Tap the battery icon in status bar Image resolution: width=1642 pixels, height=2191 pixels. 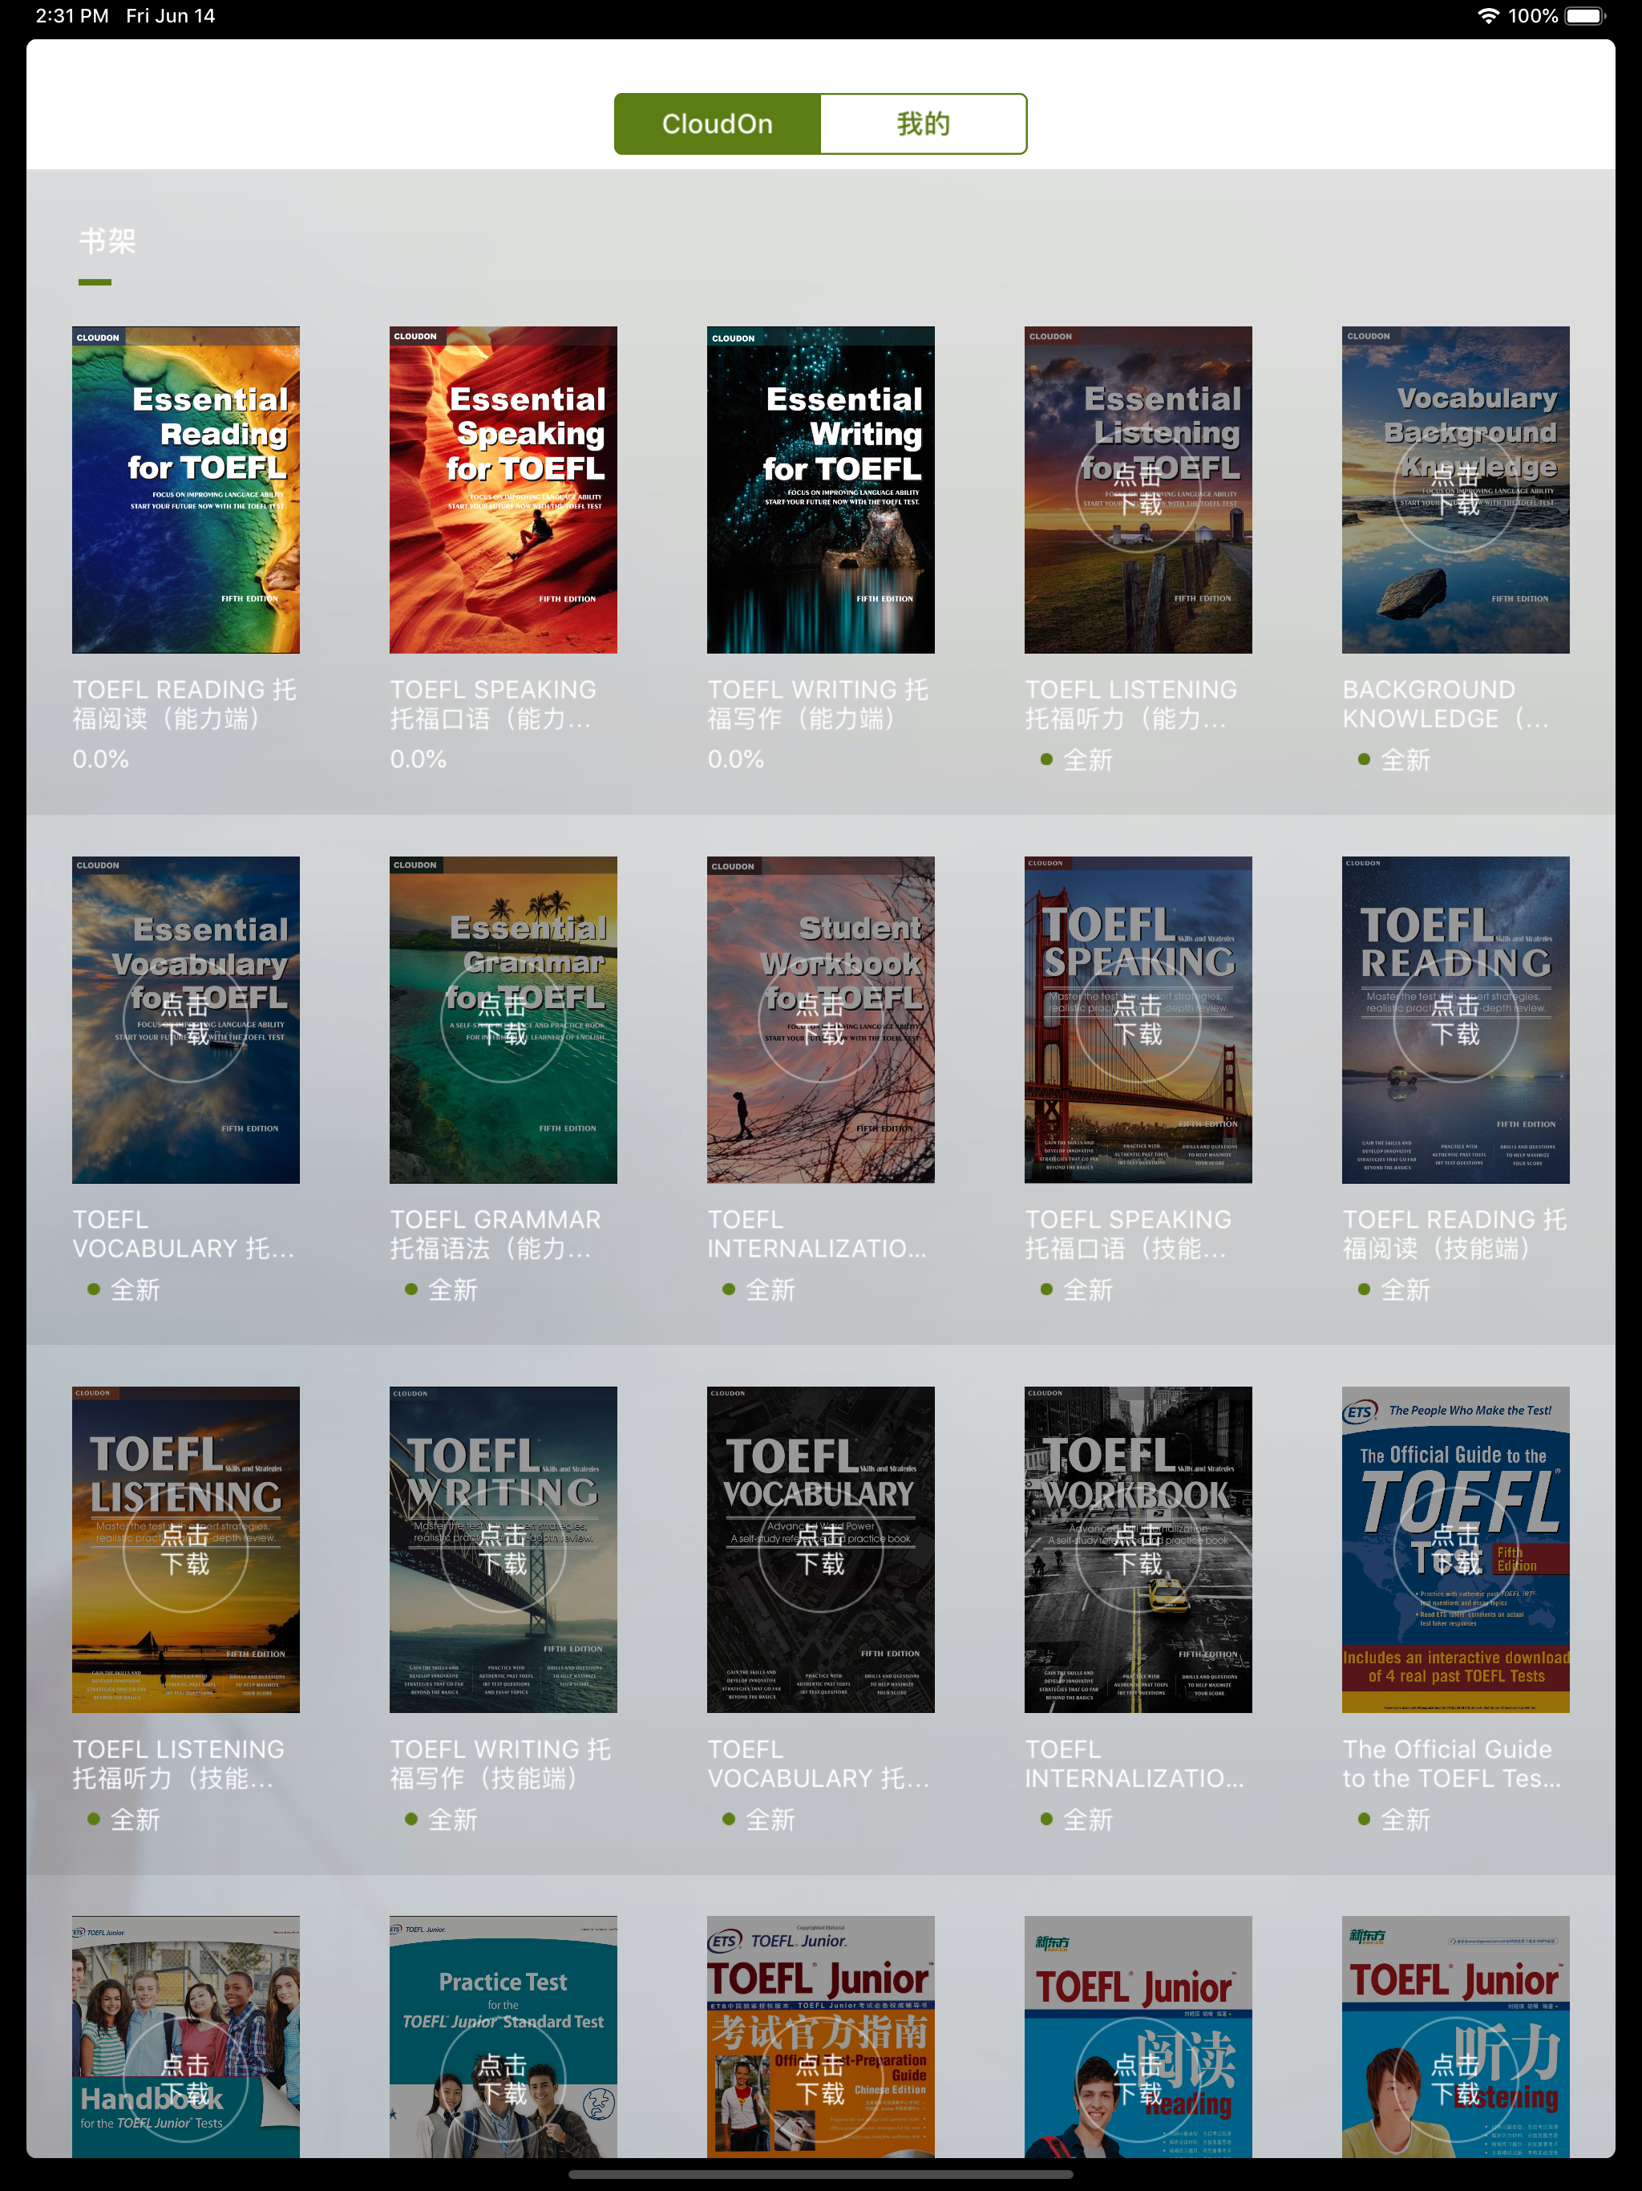(1584, 16)
